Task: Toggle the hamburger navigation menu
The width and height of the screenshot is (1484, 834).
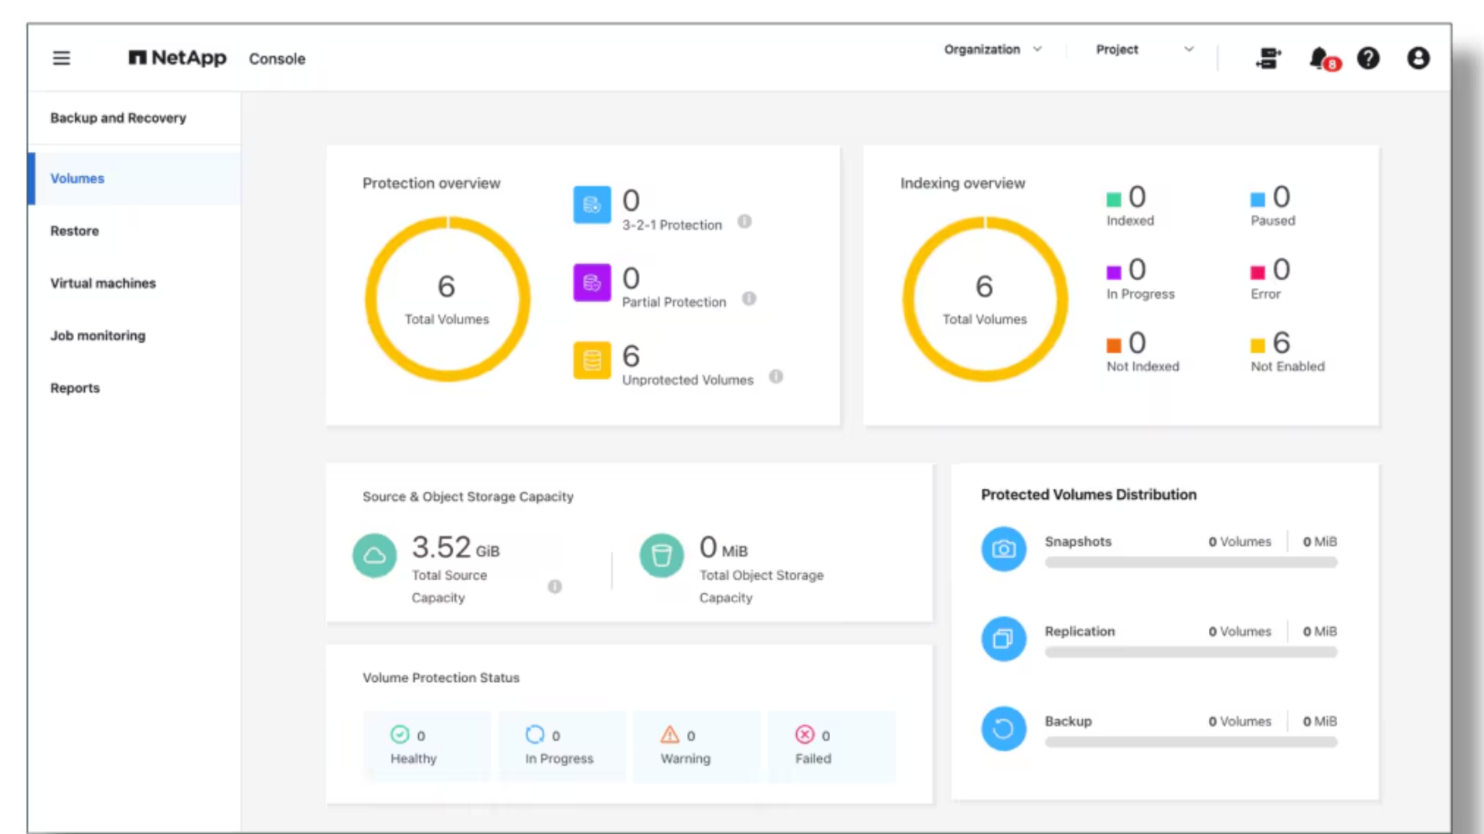Action: pos(61,58)
